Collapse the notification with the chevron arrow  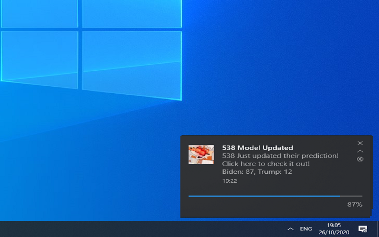pyautogui.click(x=360, y=151)
